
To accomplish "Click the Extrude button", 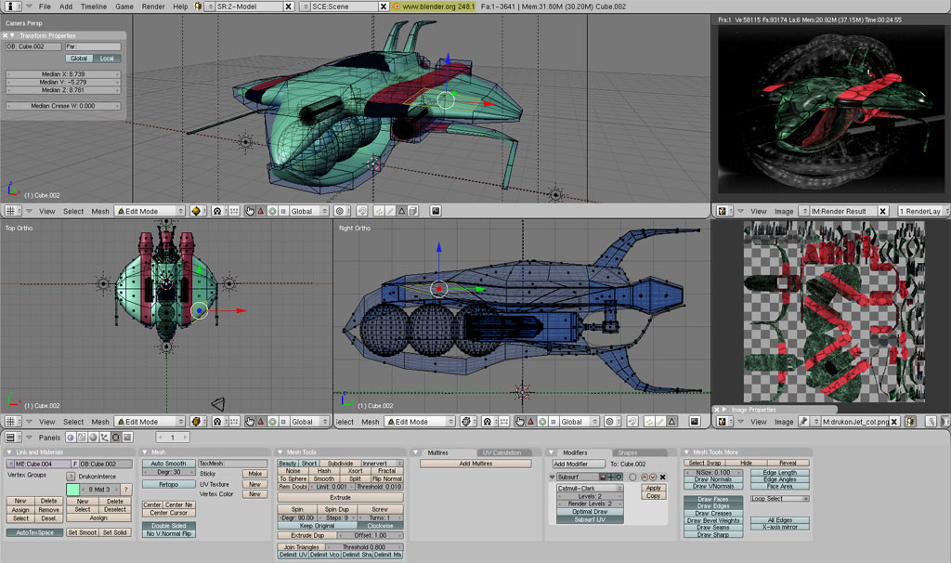I will 340,497.
